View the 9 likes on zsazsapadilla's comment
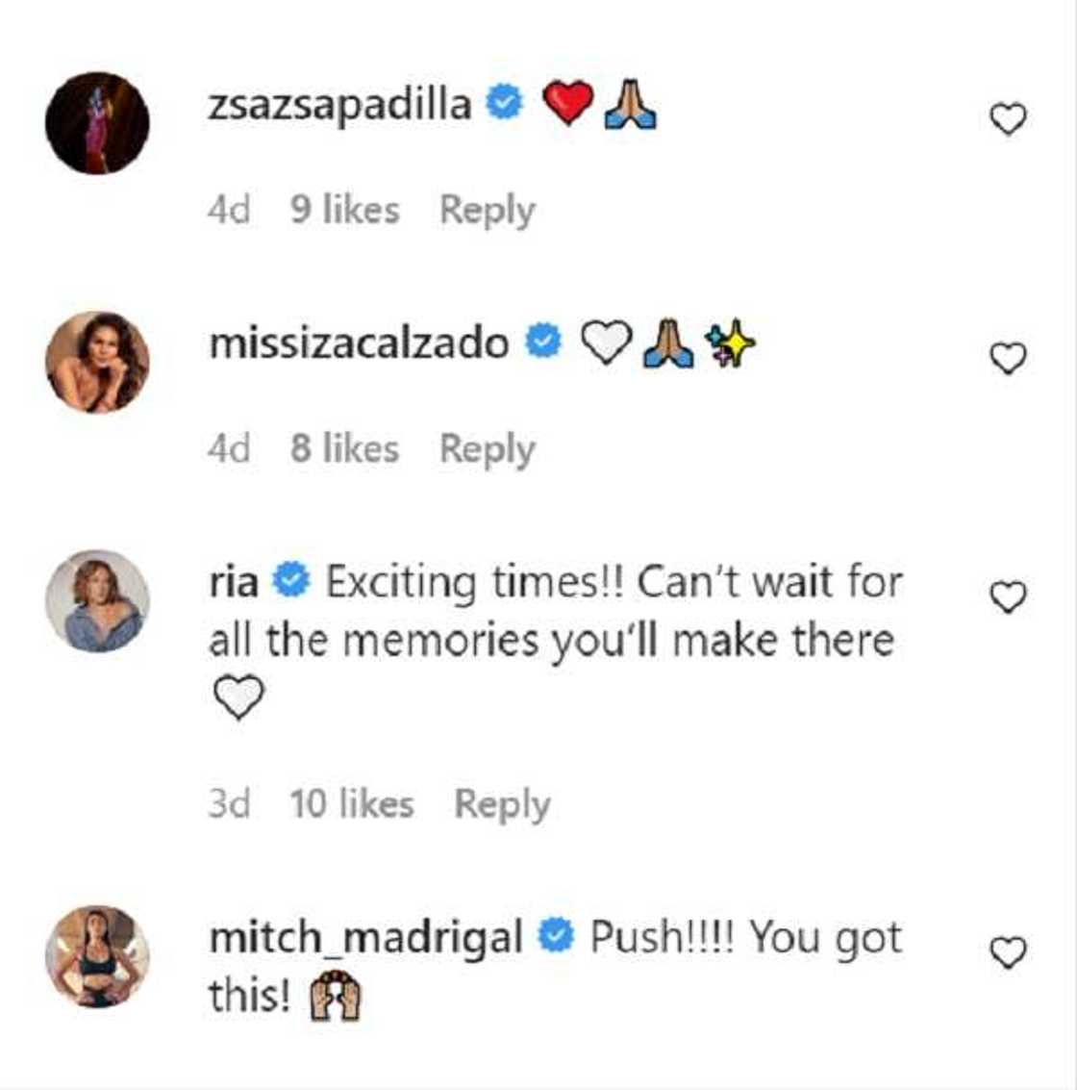The width and height of the screenshot is (1077, 1090). pos(344,210)
